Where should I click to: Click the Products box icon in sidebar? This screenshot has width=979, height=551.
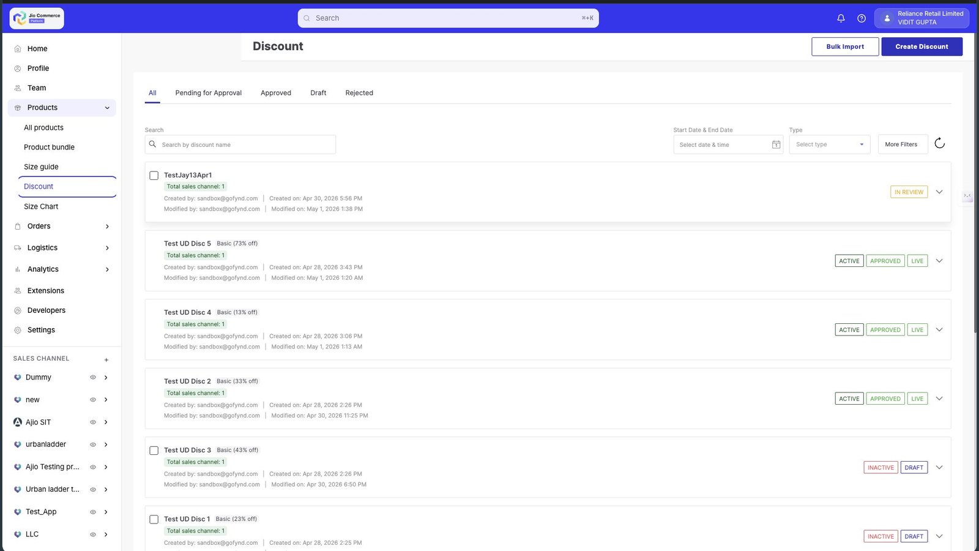[18, 108]
